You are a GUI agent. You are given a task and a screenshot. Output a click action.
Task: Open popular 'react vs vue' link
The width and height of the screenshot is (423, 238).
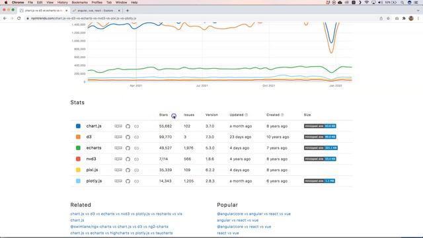228,233
